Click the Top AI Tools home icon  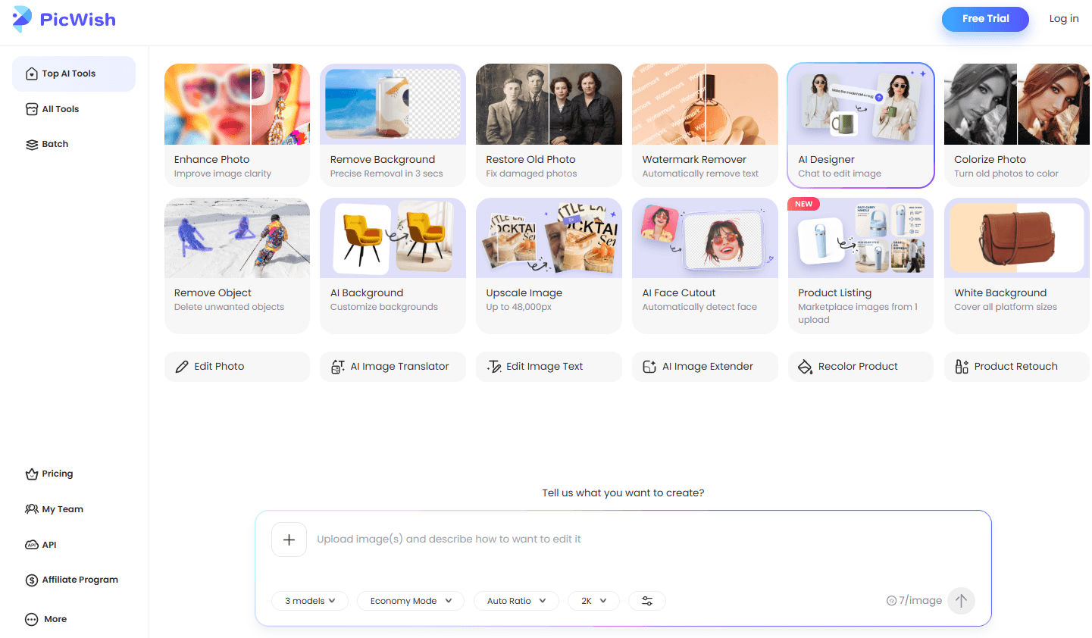[x=32, y=73]
